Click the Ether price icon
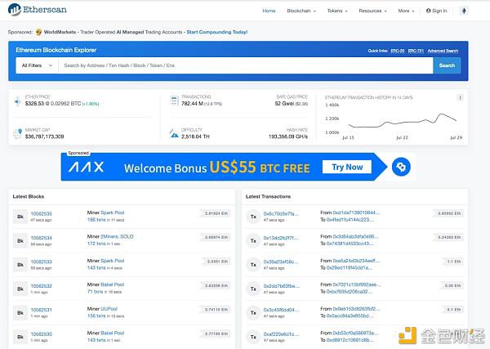 [17, 101]
